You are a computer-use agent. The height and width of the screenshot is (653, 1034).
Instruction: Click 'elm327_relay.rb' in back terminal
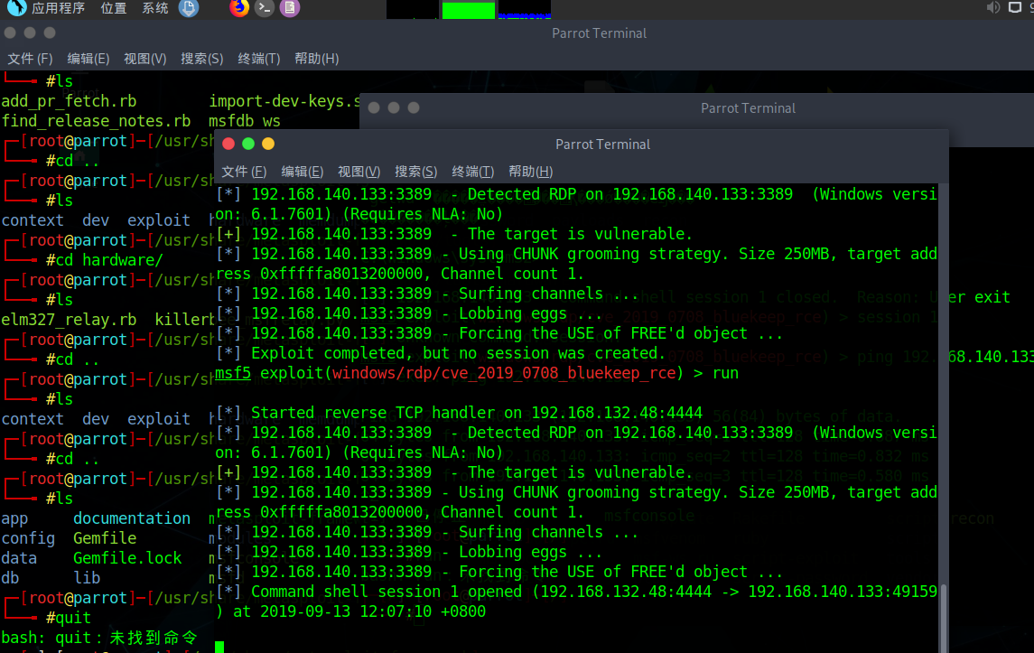pos(69,320)
